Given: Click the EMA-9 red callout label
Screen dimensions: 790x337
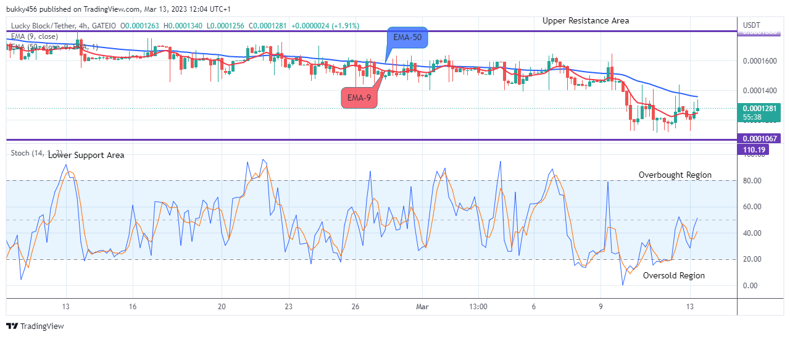Looking at the screenshot, I should click(x=359, y=98).
